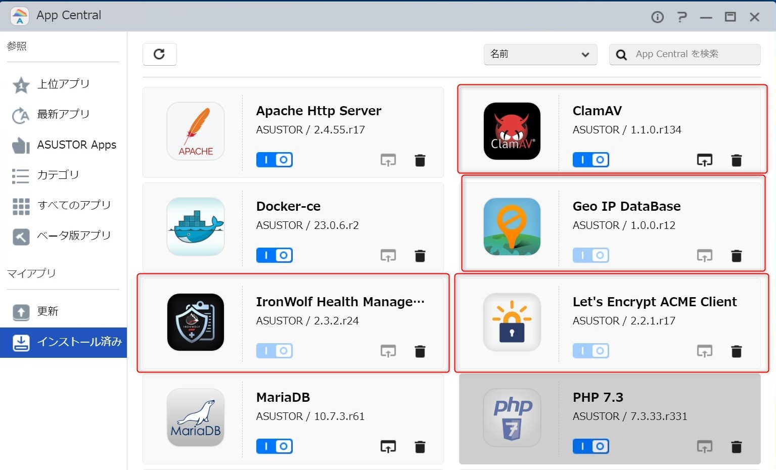Toggle the ClamAV enable switch
The width and height of the screenshot is (776, 470).
591,160
